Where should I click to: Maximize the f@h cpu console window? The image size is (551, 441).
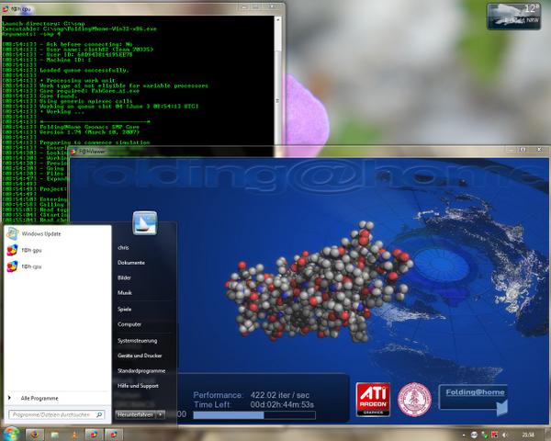click(256, 6)
